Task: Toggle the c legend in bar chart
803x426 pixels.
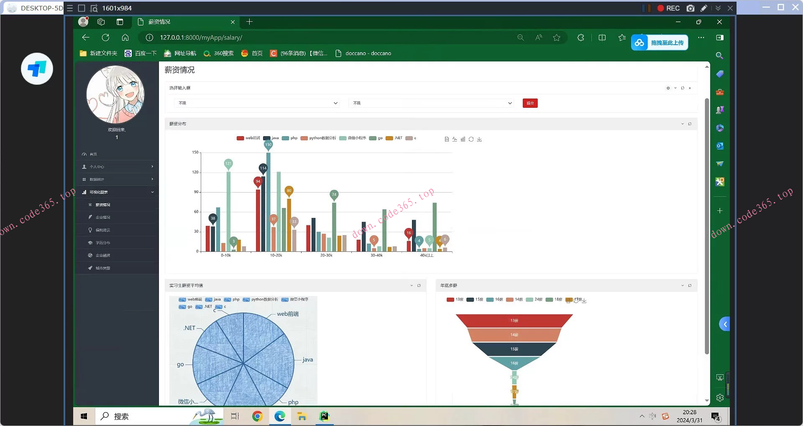Action: point(411,138)
